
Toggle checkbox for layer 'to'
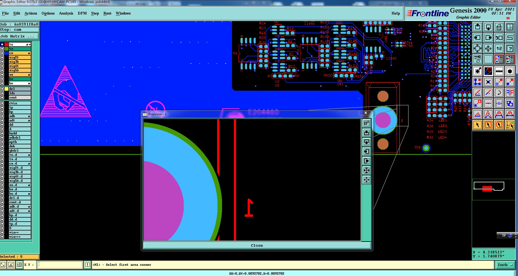pyautogui.click(x=2, y=44)
